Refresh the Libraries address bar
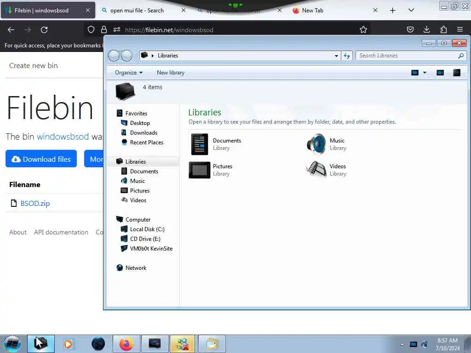Image resolution: width=471 pixels, height=353 pixels. 347,56
